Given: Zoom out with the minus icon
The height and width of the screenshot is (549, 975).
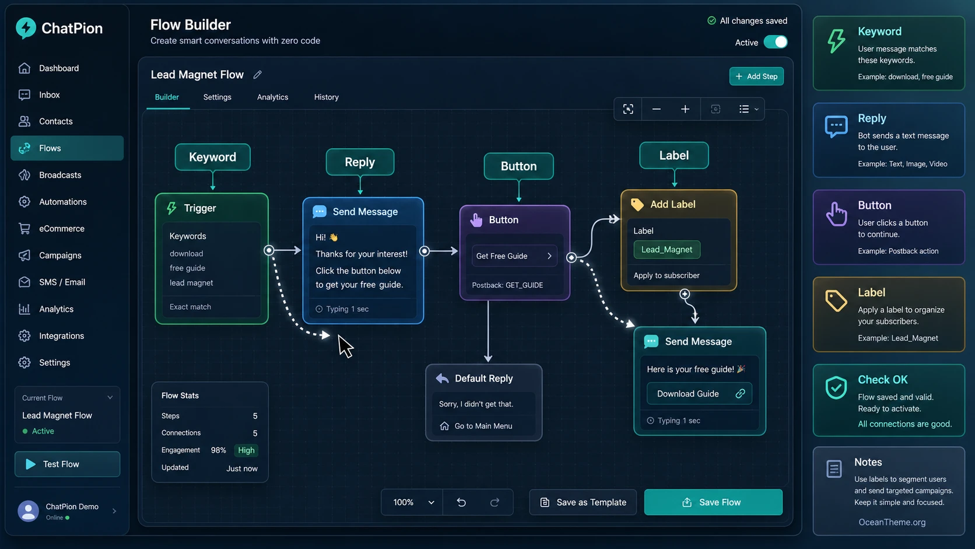Looking at the screenshot, I should click(x=657, y=109).
